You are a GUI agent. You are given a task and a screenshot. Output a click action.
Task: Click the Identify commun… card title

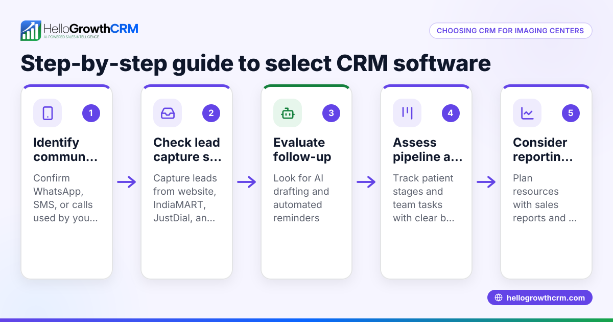(x=65, y=150)
